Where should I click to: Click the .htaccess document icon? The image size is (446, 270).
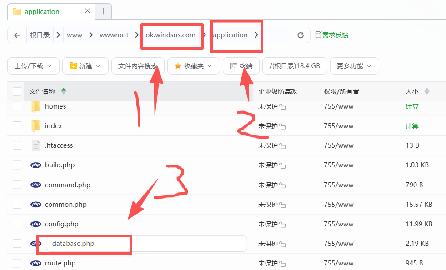click(x=36, y=145)
